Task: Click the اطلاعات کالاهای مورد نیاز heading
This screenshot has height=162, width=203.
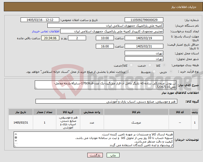Action: [x=180, y=93]
